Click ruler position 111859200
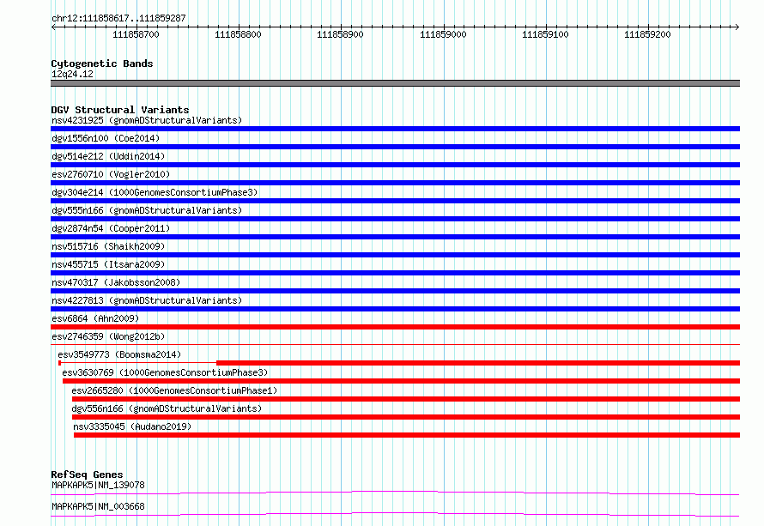This screenshot has width=764, height=526. 647,34
